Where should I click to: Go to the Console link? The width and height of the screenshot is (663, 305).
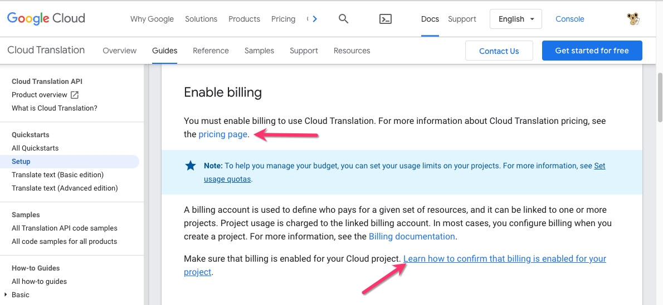(x=569, y=19)
